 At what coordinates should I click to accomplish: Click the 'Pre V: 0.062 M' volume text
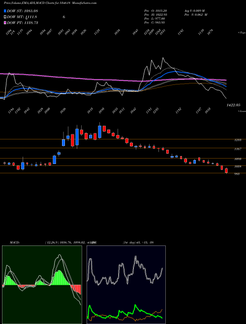(x=196, y=15)
